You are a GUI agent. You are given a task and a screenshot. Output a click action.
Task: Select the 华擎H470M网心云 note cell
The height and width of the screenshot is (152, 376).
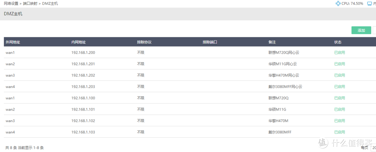pyautogui.click(x=284, y=75)
